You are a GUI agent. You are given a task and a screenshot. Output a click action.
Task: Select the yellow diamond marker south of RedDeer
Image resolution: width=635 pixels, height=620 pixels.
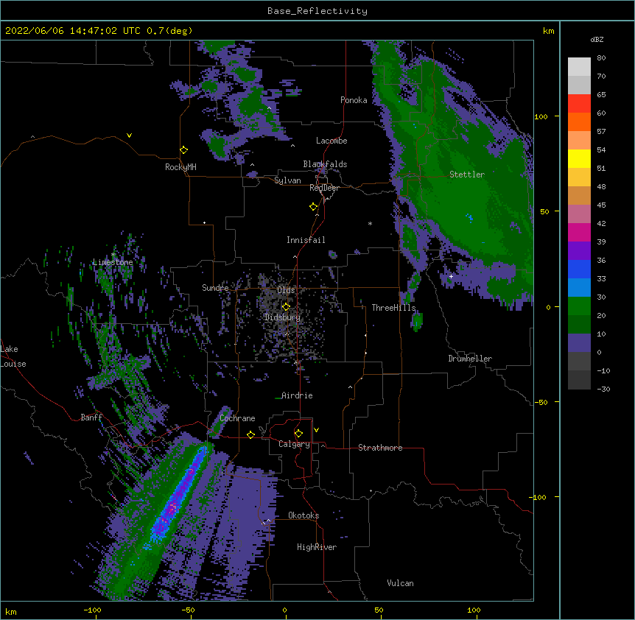[x=314, y=207]
